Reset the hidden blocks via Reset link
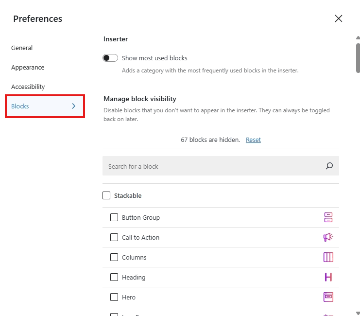The image size is (360, 316). coord(253,140)
